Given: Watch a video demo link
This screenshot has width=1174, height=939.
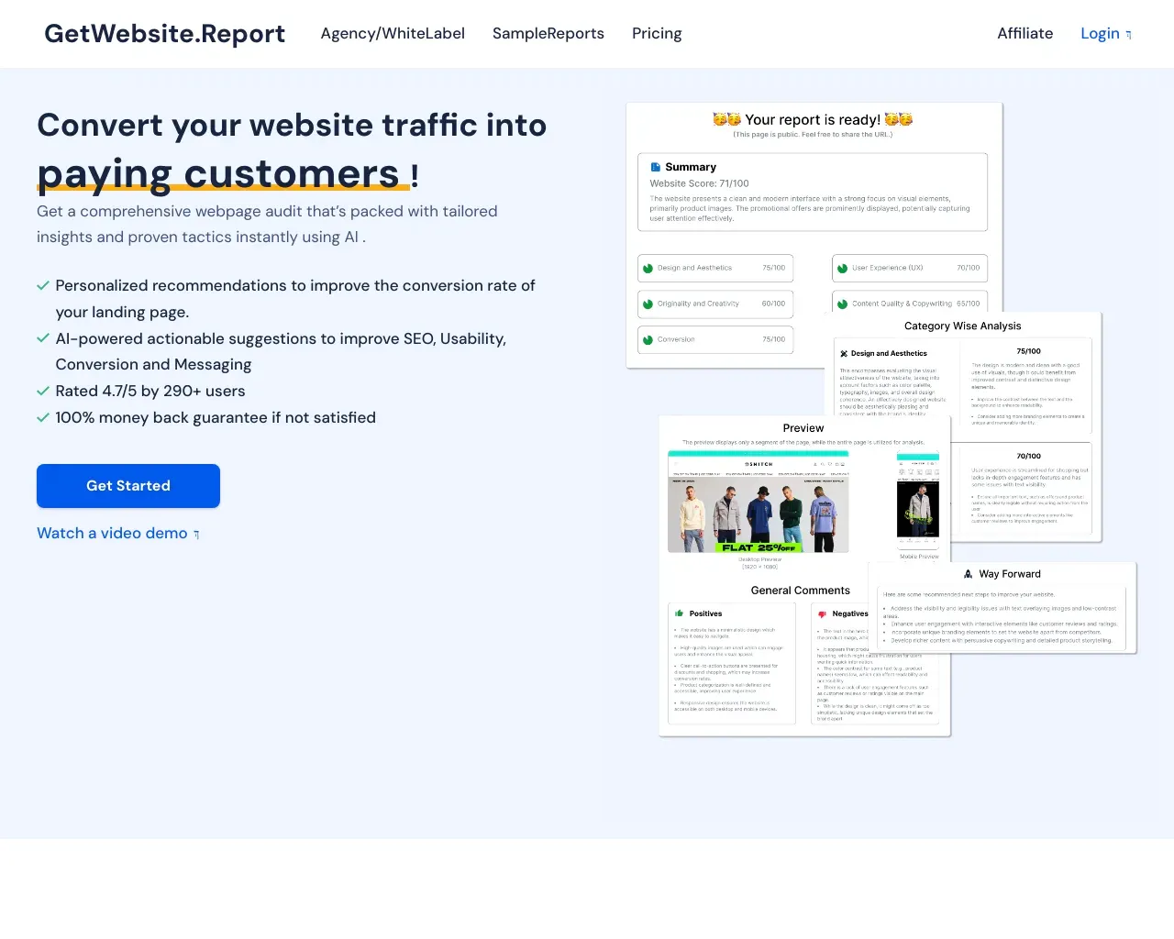Looking at the screenshot, I should coord(118,534).
